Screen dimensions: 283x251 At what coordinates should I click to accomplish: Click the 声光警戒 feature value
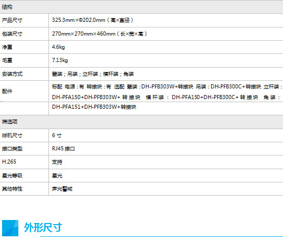(x=62, y=189)
